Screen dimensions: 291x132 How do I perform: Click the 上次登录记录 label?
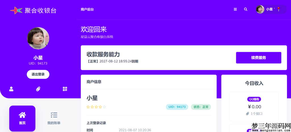click(96, 123)
